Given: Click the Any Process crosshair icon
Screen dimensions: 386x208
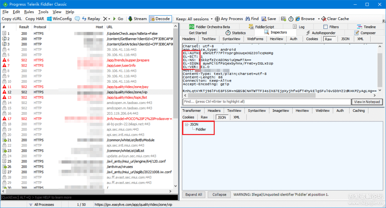Looking at the screenshot, I should click(x=217, y=19).
